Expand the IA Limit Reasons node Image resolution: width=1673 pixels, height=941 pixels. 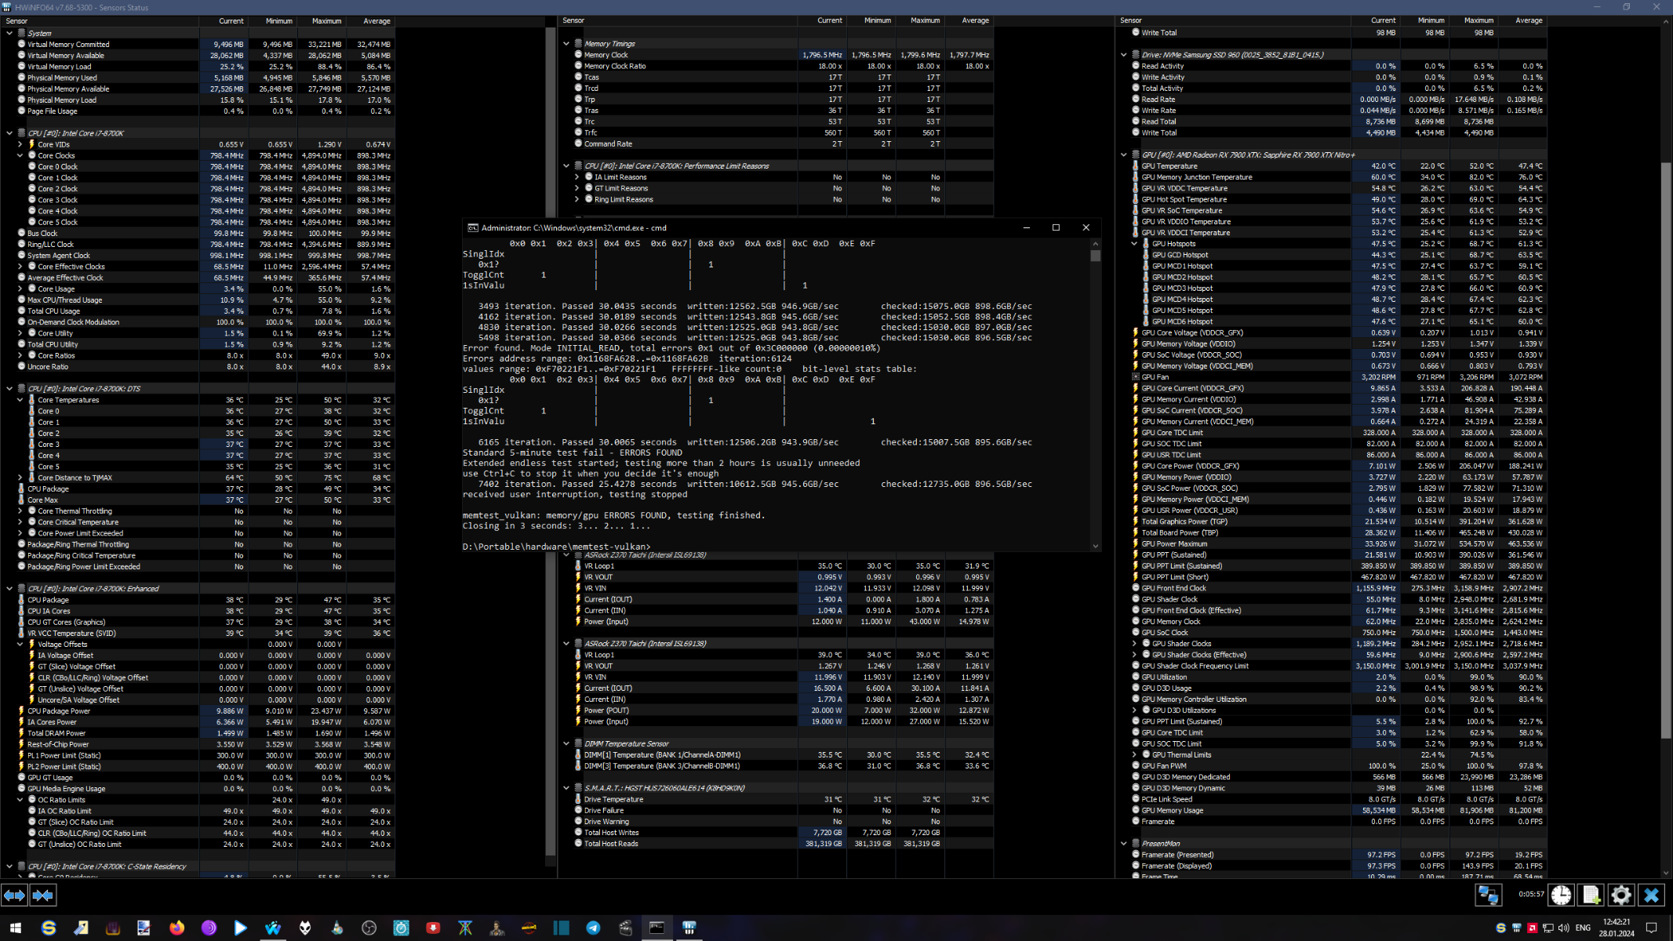[x=577, y=177]
